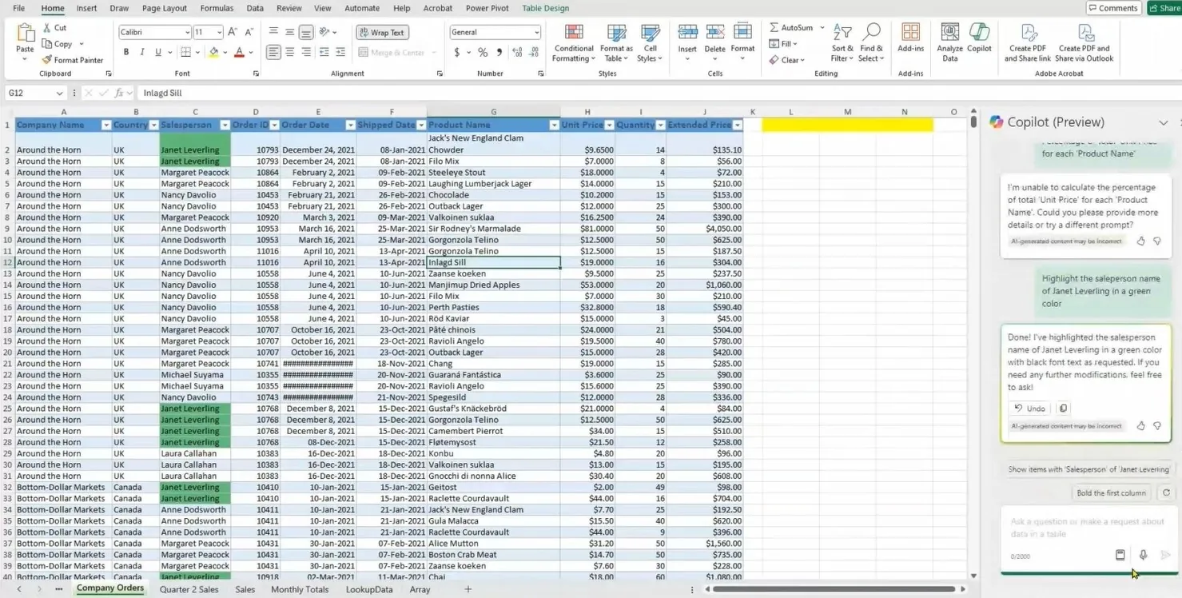This screenshot has height=598, width=1182.
Task: Open the Salesperson column filter dropdown
Action: (225, 126)
